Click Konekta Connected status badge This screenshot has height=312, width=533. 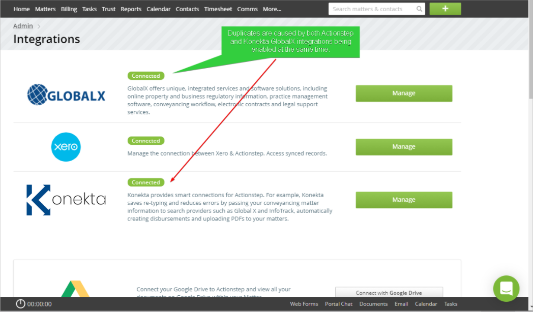click(x=146, y=182)
